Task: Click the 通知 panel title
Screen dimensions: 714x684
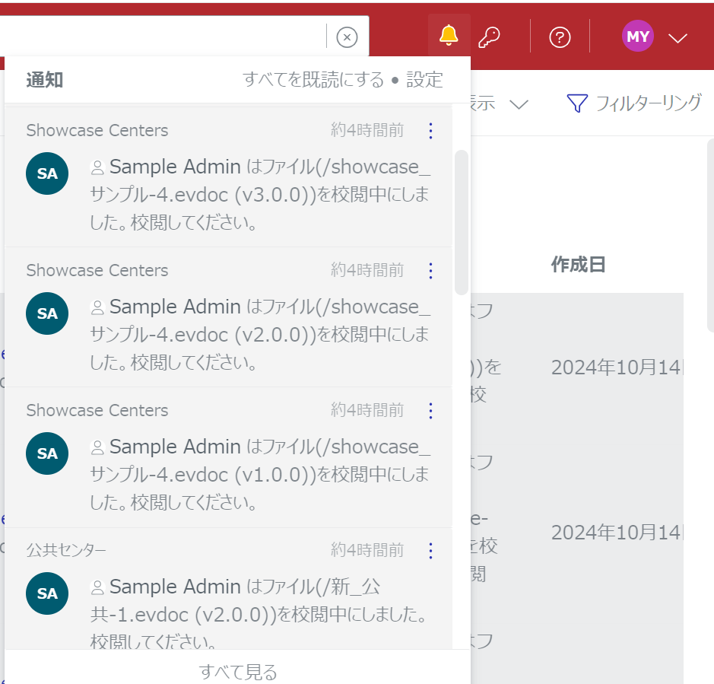Action: coord(45,80)
